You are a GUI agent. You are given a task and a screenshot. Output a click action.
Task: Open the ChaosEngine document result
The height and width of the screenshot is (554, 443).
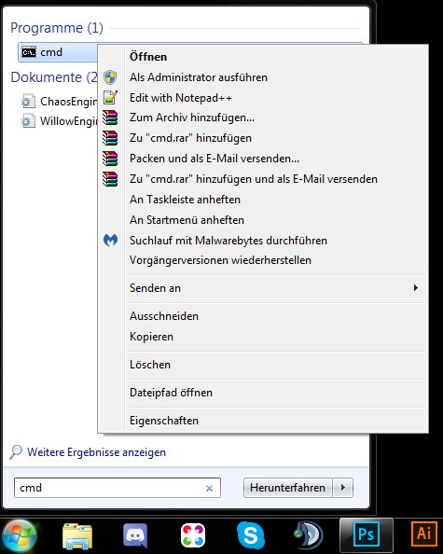click(x=59, y=102)
